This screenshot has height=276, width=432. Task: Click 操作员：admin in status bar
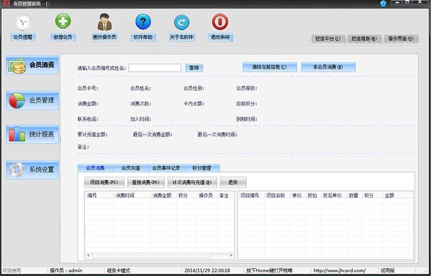(x=66, y=270)
